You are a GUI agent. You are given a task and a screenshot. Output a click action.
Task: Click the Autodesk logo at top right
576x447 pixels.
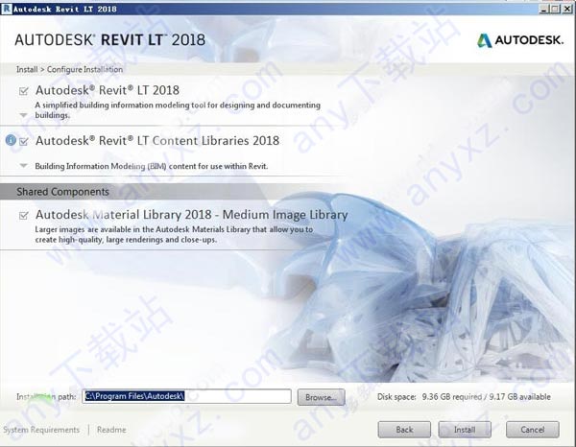pos(519,40)
